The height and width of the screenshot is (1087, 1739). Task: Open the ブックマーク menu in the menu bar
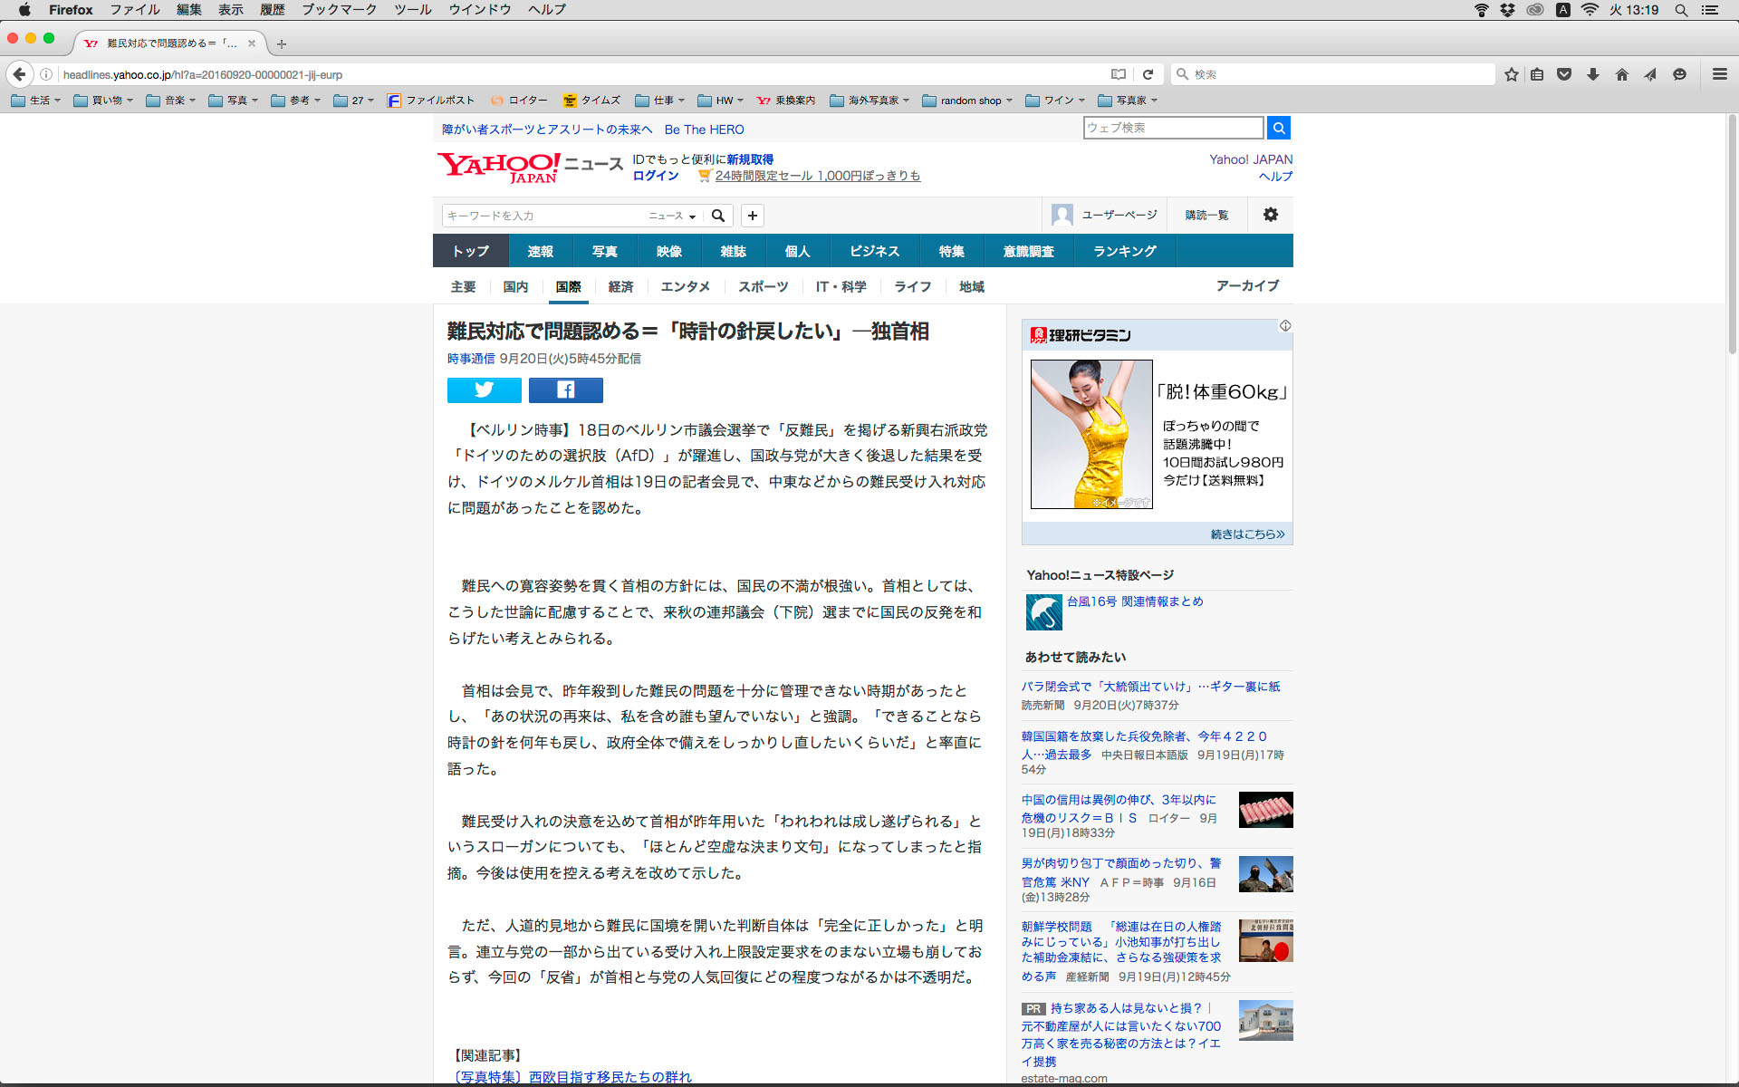tap(339, 10)
